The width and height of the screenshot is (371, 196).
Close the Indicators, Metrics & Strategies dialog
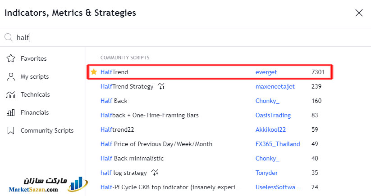click(359, 13)
